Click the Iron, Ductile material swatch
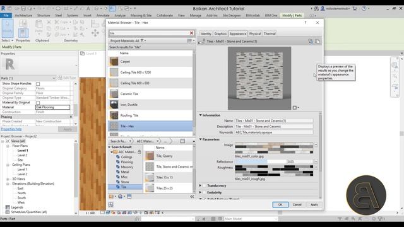Viewport: 404px width, 227px height. tap(114, 105)
